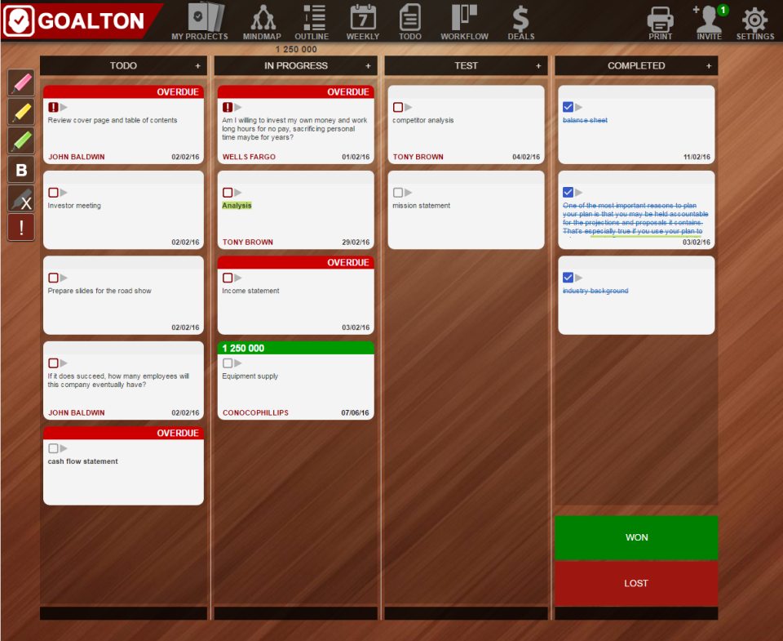Add a new card to the TEST column
The image size is (783, 641).
coord(538,65)
